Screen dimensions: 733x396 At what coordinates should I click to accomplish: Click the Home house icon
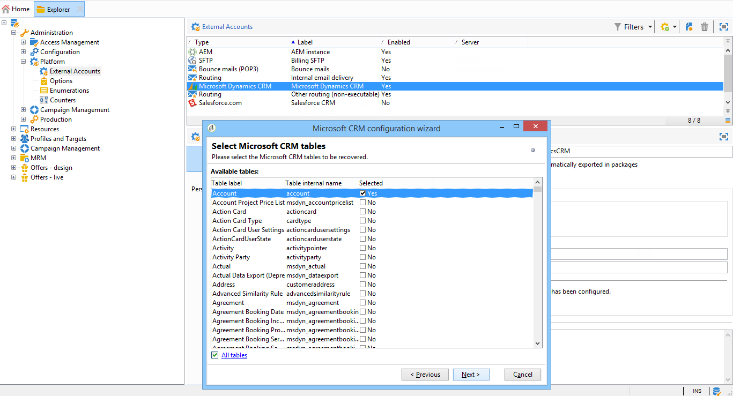tap(6, 9)
